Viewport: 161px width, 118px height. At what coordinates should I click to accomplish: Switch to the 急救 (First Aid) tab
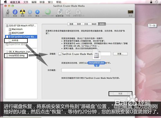coord(71,24)
